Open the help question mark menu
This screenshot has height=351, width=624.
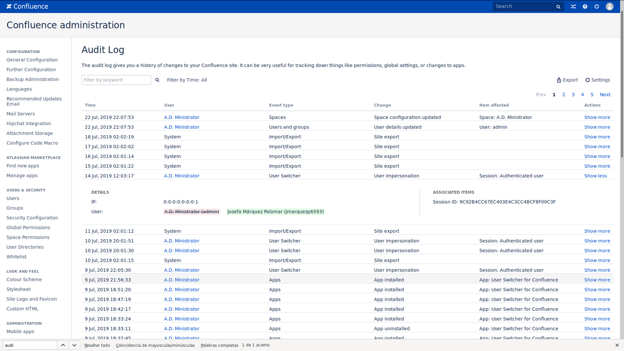point(585,7)
